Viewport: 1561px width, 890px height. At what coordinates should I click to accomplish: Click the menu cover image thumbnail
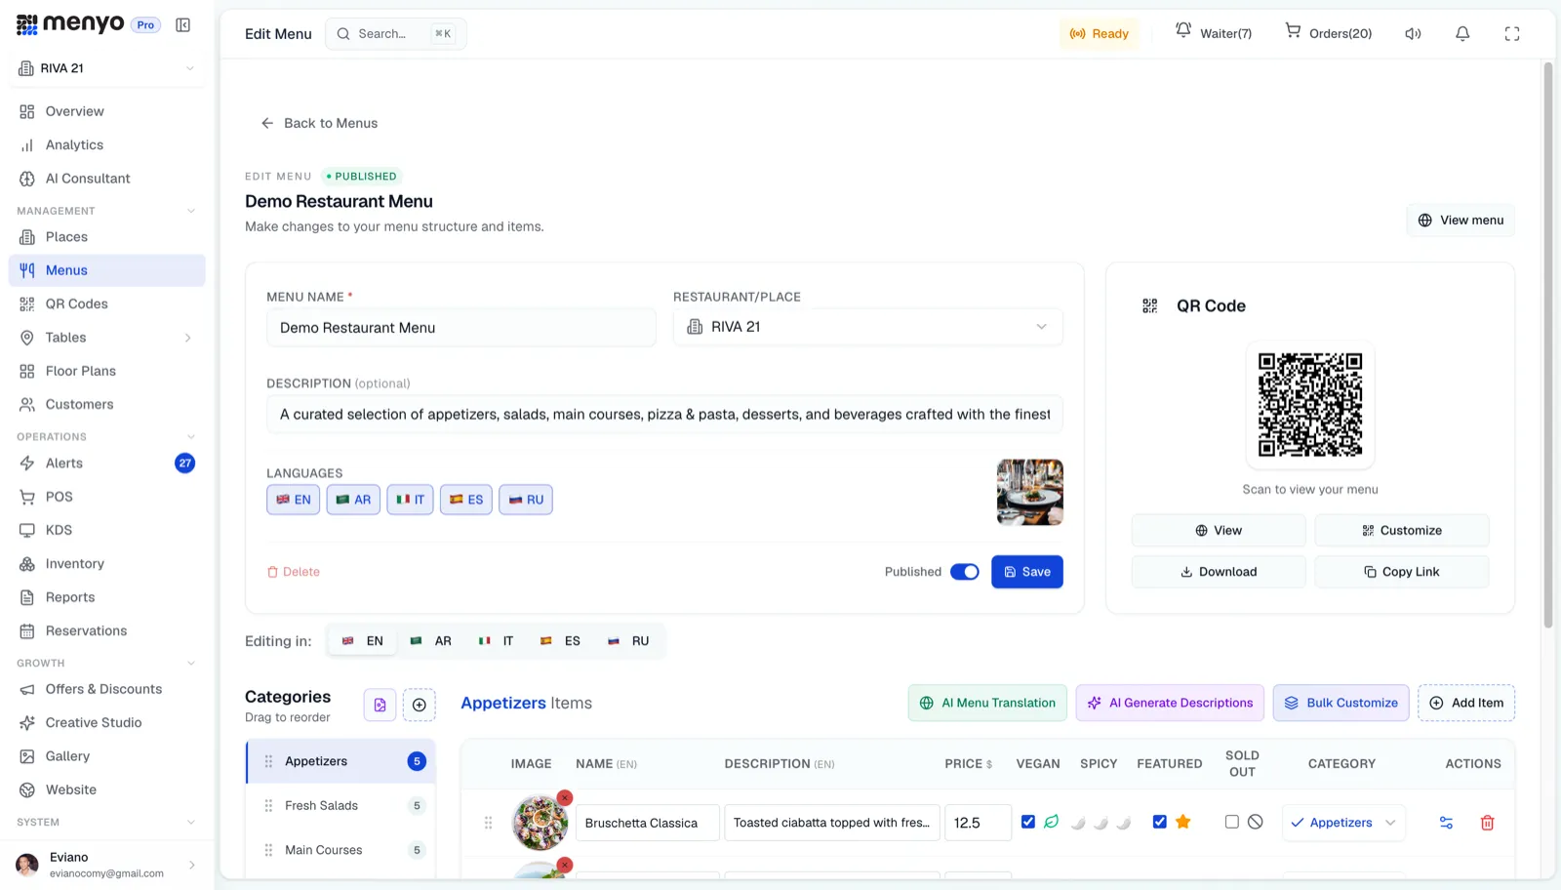coord(1030,493)
